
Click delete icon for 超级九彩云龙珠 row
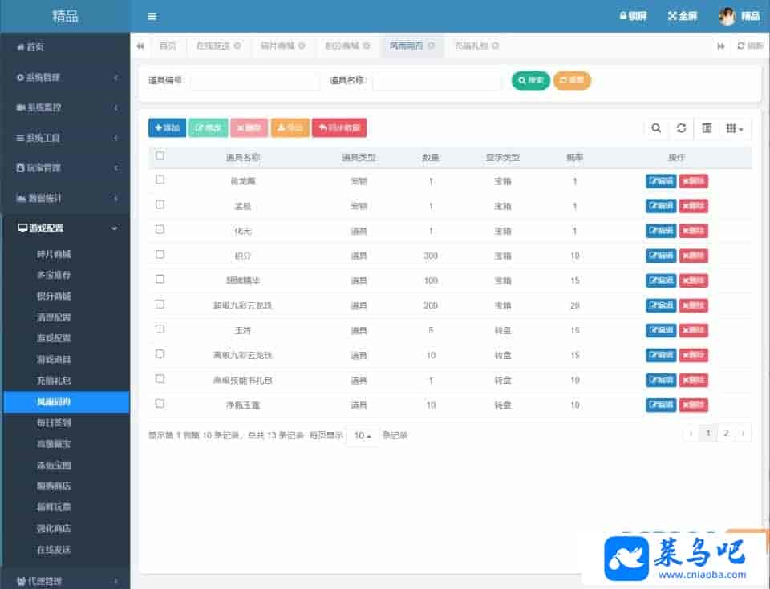(x=693, y=305)
